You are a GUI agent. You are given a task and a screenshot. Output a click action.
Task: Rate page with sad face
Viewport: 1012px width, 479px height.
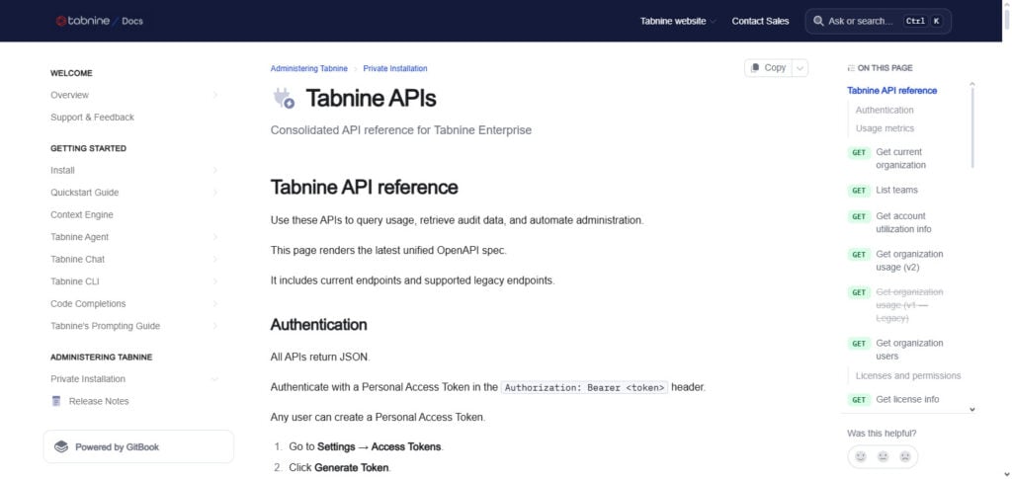click(905, 456)
